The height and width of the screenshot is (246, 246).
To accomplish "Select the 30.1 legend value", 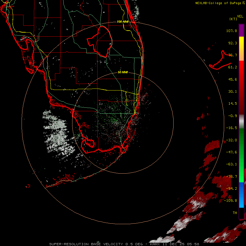I will (233, 92).
